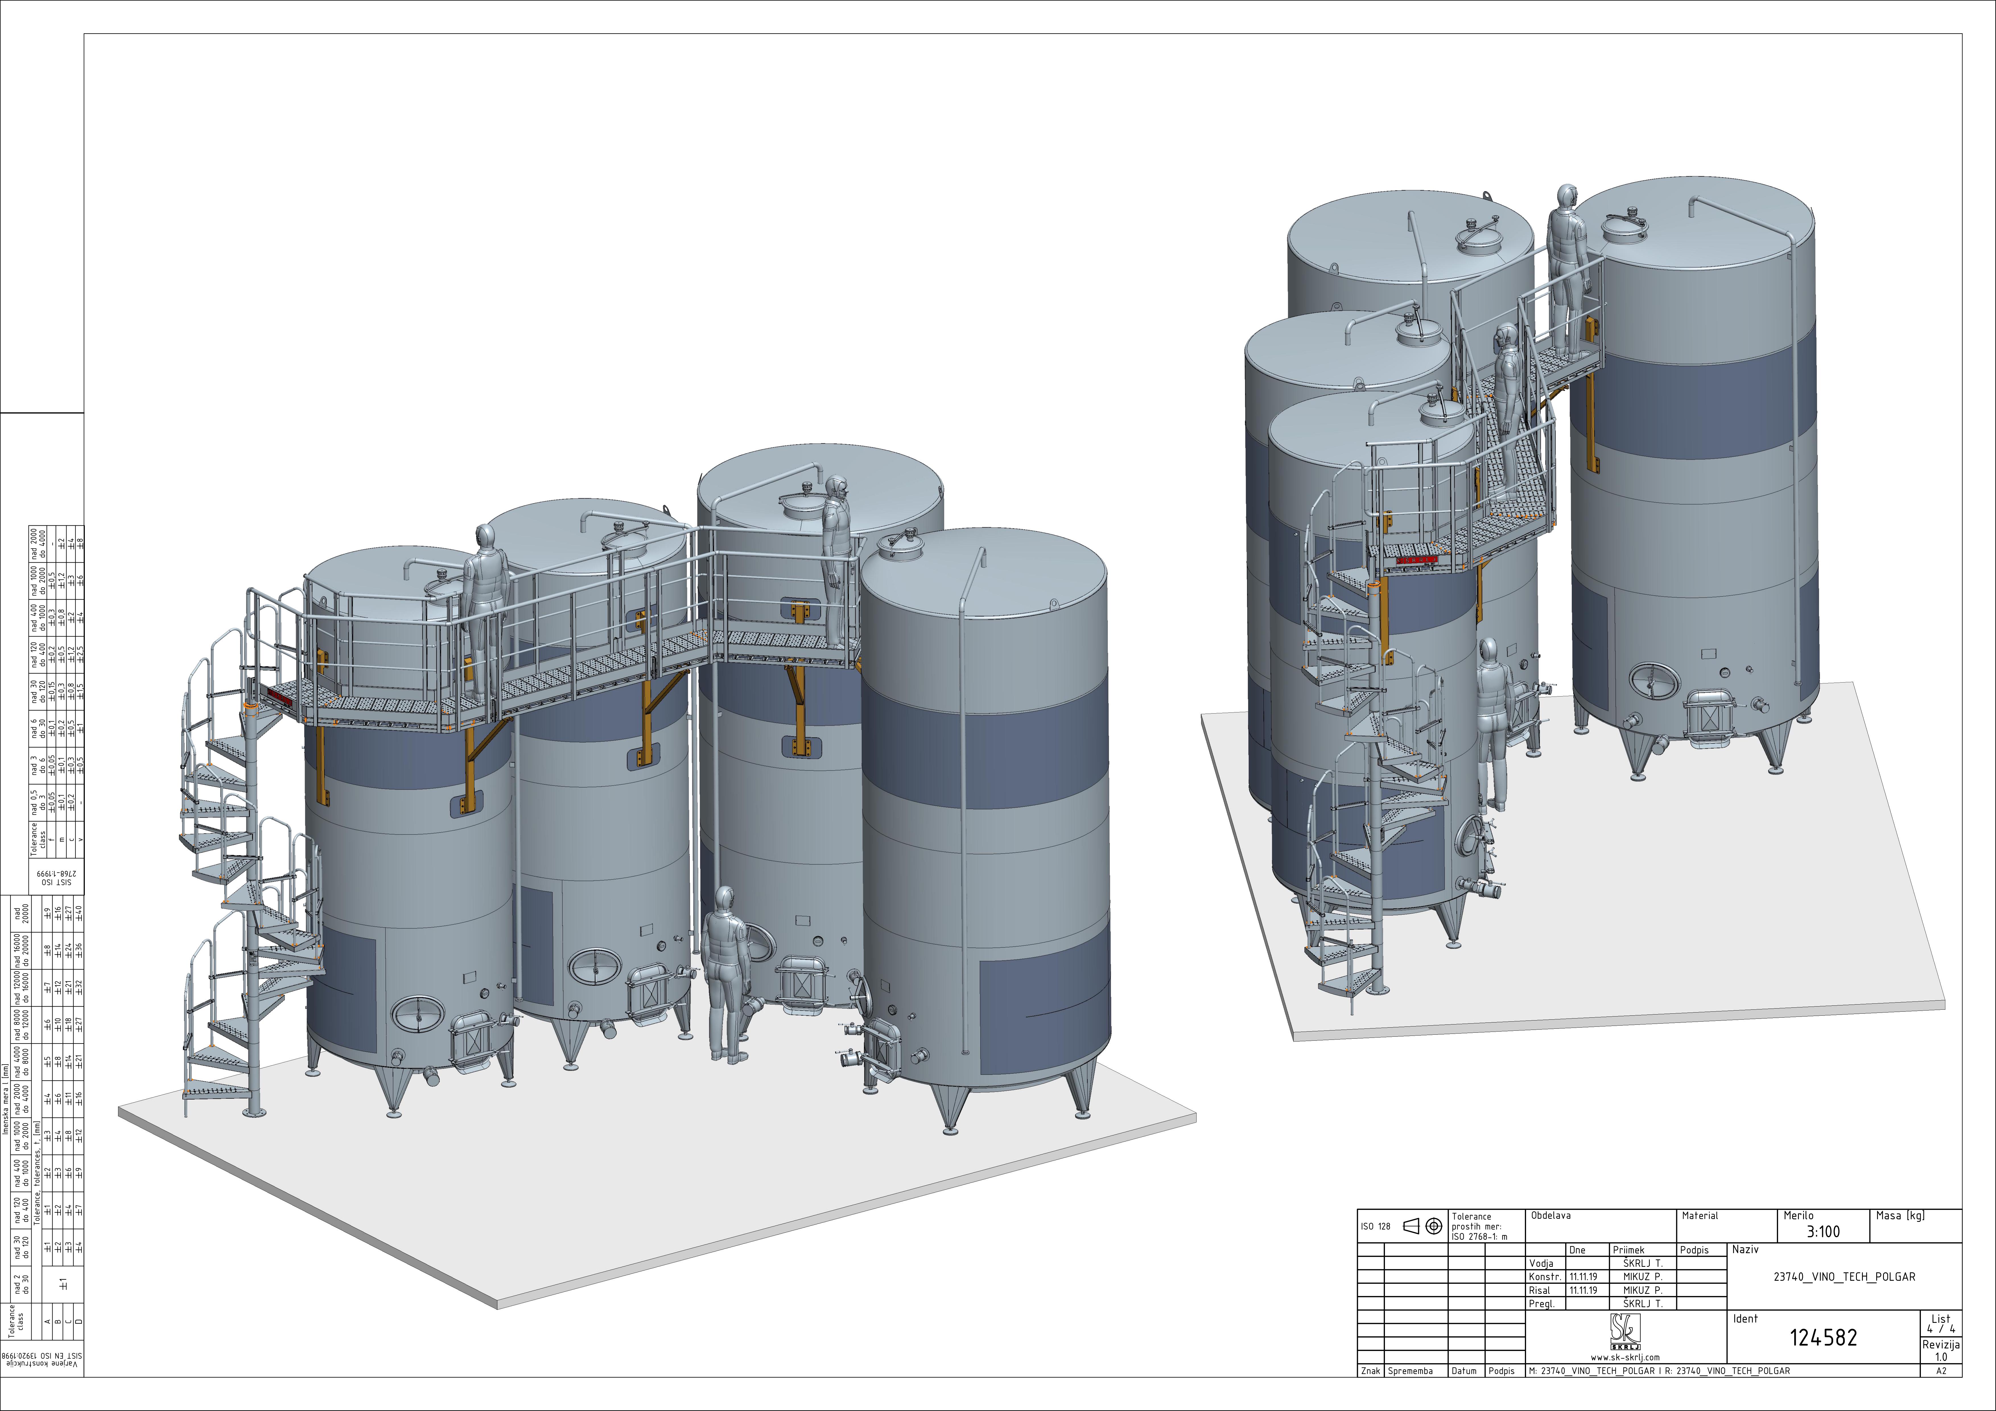
Task: Click the "A2" sheet format cell
Action: point(1941,1371)
